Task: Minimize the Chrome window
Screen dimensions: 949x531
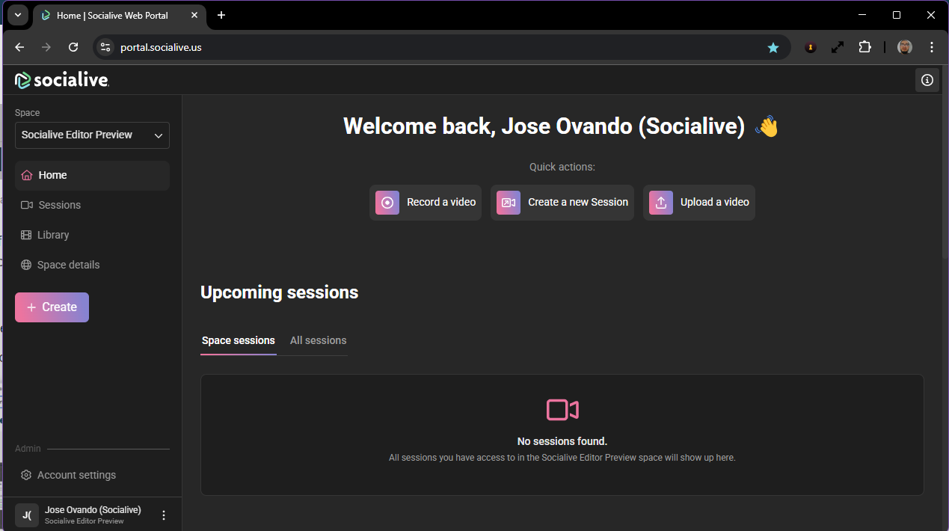Action: (862, 15)
